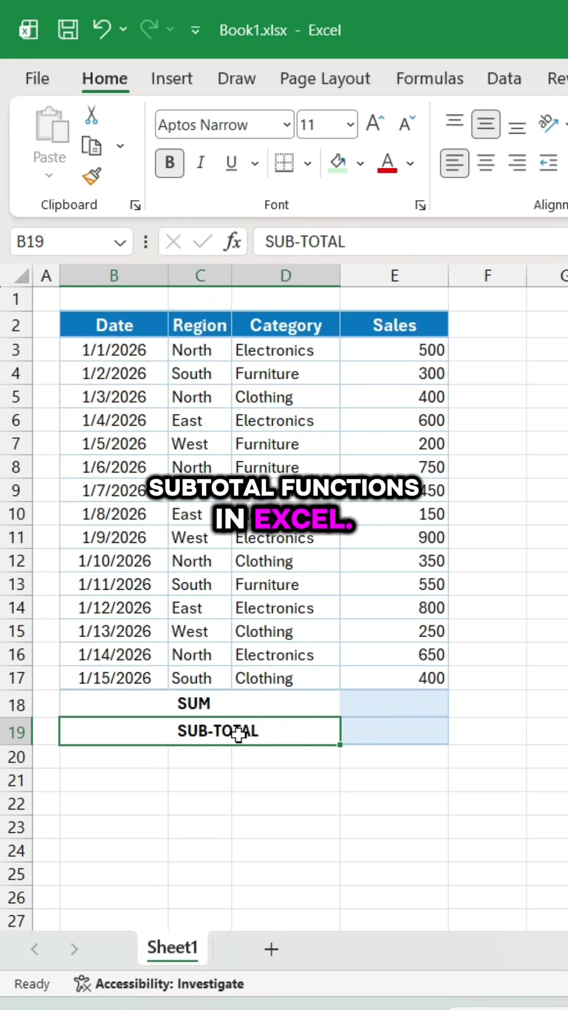The width and height of the screenshot is (568, 1010).
Task: Click Enter checkmark in formula bar
Action: click(202, 241)
